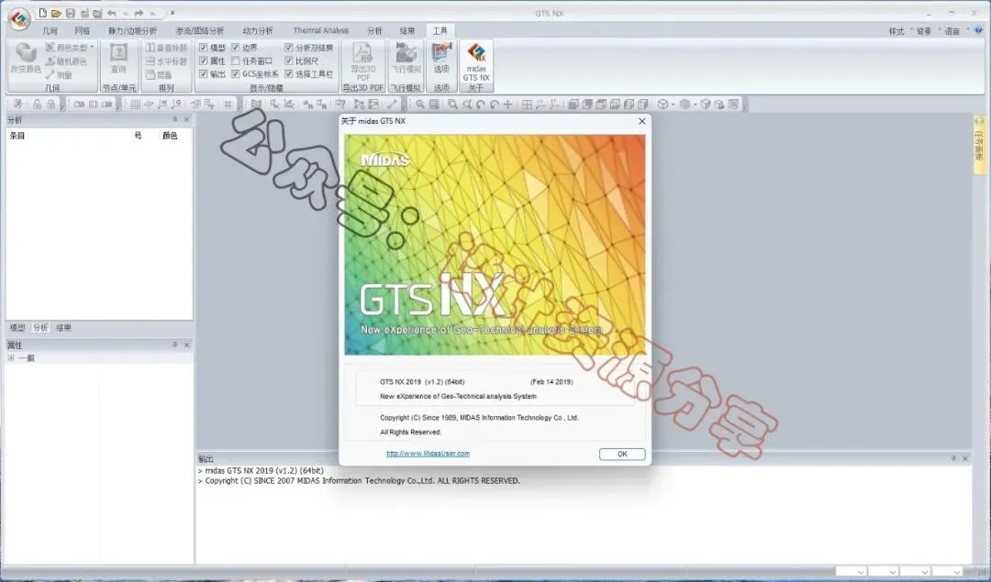This screenshot has width=991, height=582.
Task: Select the 随机颜色 random color tool
Action: pos(66,61)
